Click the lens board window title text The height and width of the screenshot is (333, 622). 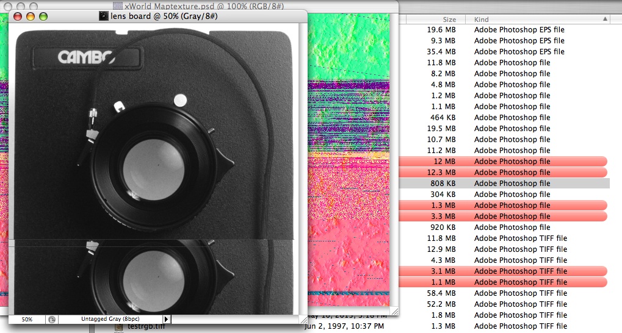coord(164,16)
